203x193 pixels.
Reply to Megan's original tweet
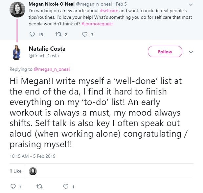(32, 35)
